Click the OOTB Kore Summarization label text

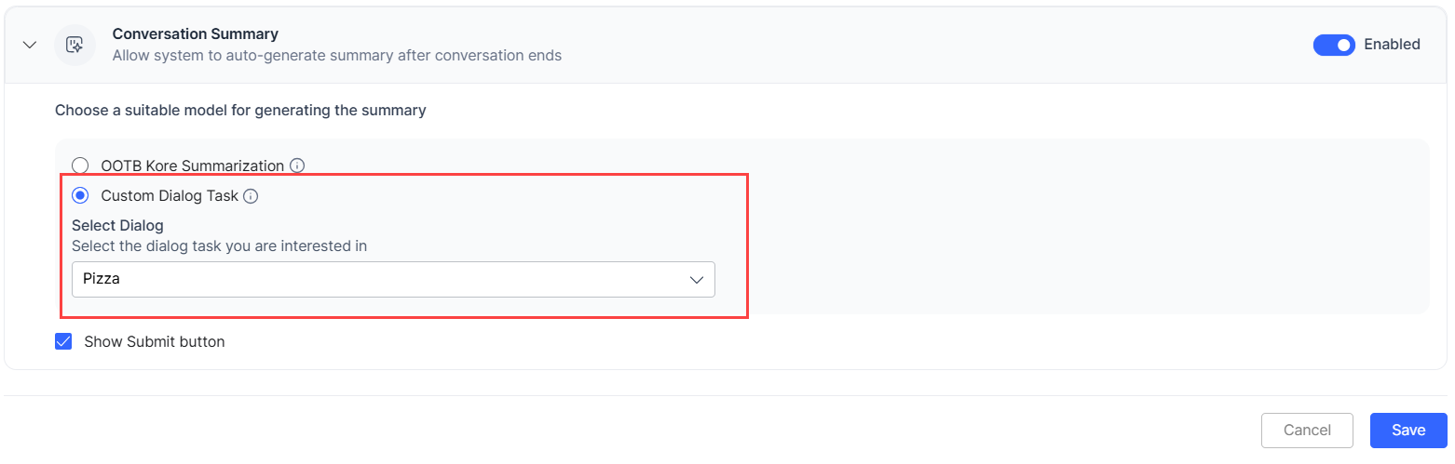point(192,166)
